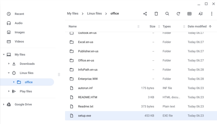Collapse the My files tree

click(4, 55)
